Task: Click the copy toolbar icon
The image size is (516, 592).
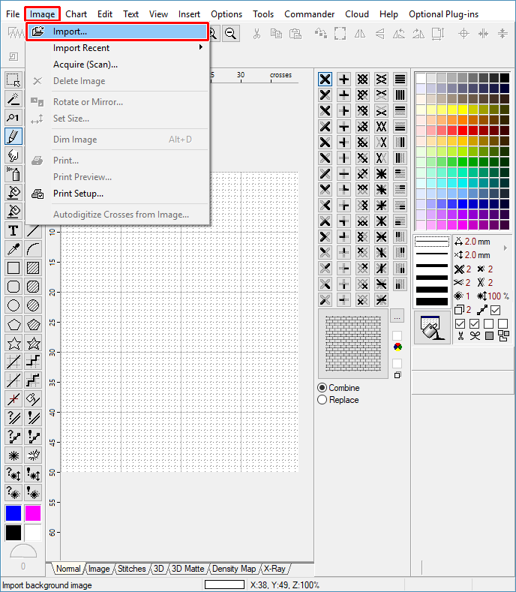Action: click(276, 34)
